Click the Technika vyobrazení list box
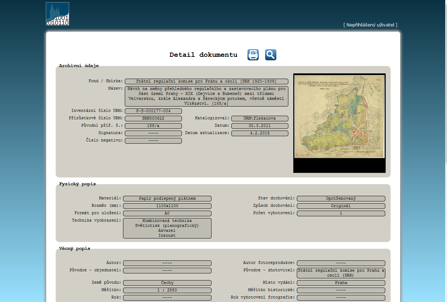 click(x=167, y=228)
